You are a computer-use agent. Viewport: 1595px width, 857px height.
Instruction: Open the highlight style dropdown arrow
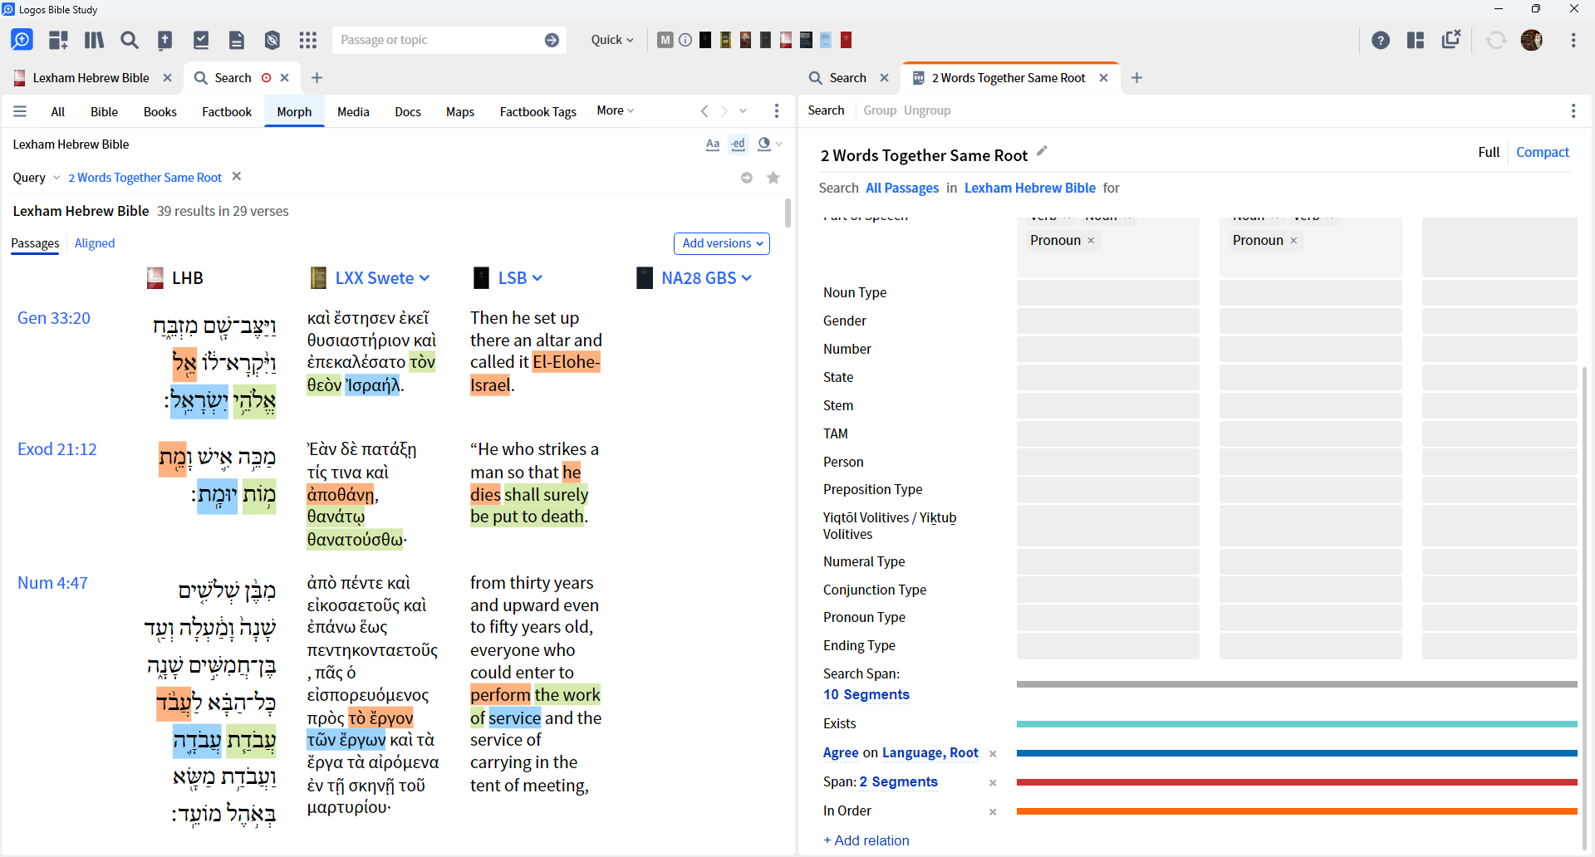pos(779,144)
